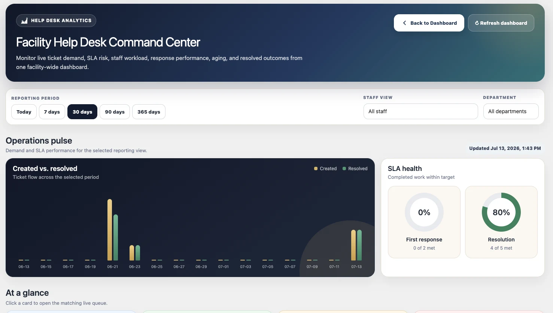Click the Resolved legend swatch
This screenshot has width=553, height=313.
344,169
